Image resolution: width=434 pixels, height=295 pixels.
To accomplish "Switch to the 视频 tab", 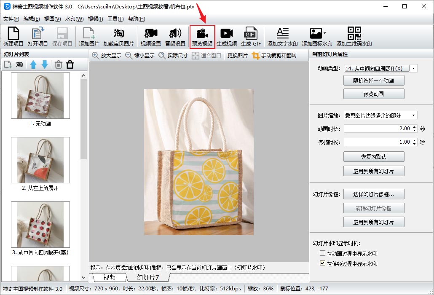I will tap(109, 277).
